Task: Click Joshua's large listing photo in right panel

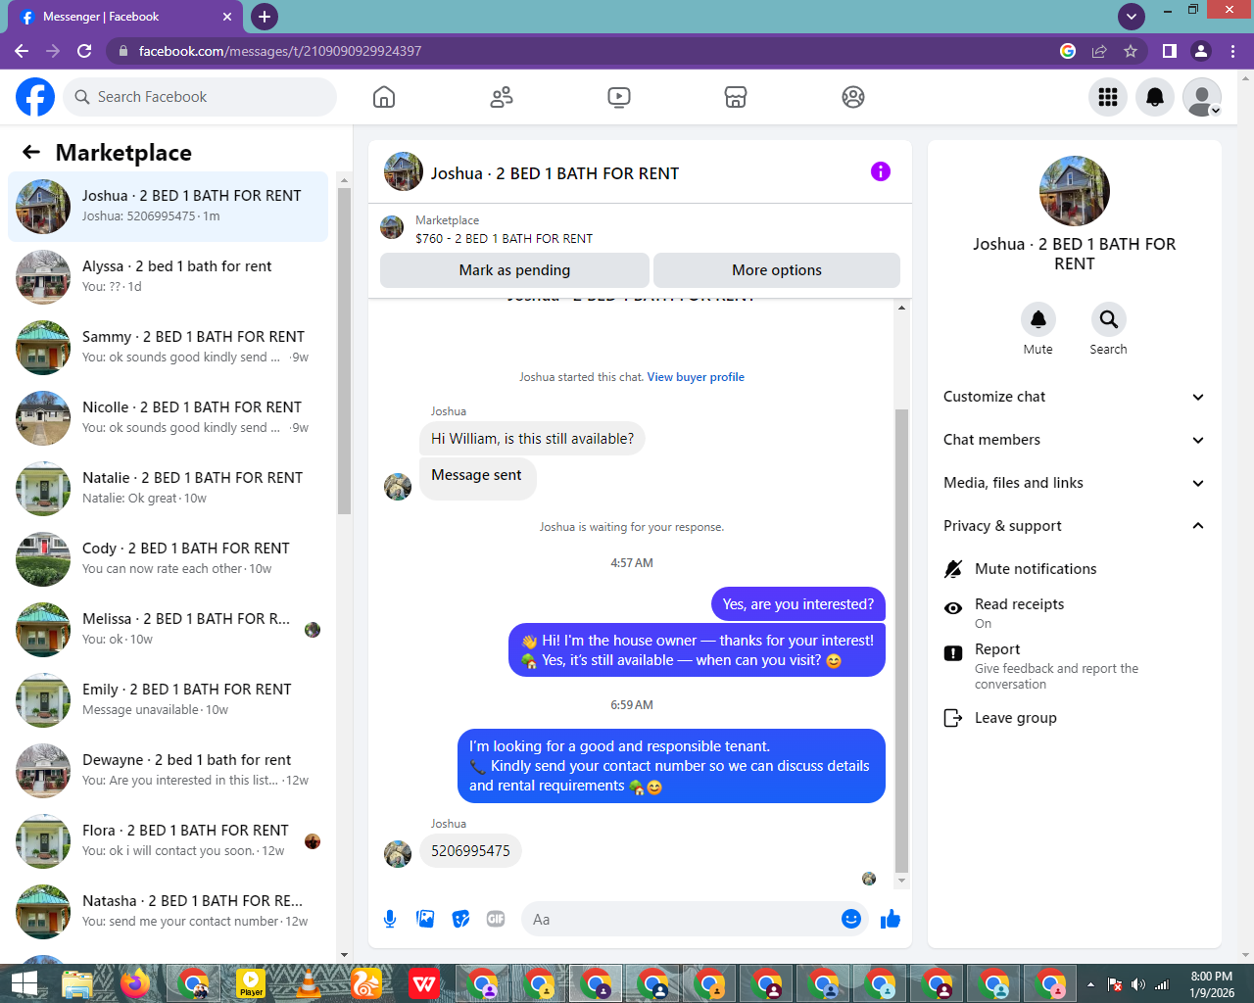Action: pos(1075,191)
